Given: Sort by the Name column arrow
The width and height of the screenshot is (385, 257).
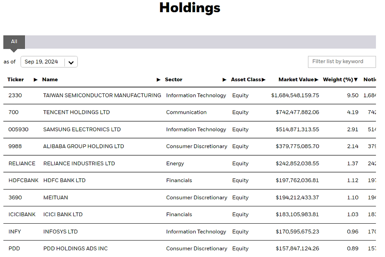Looking at the screenshot, I should [159, 80].
